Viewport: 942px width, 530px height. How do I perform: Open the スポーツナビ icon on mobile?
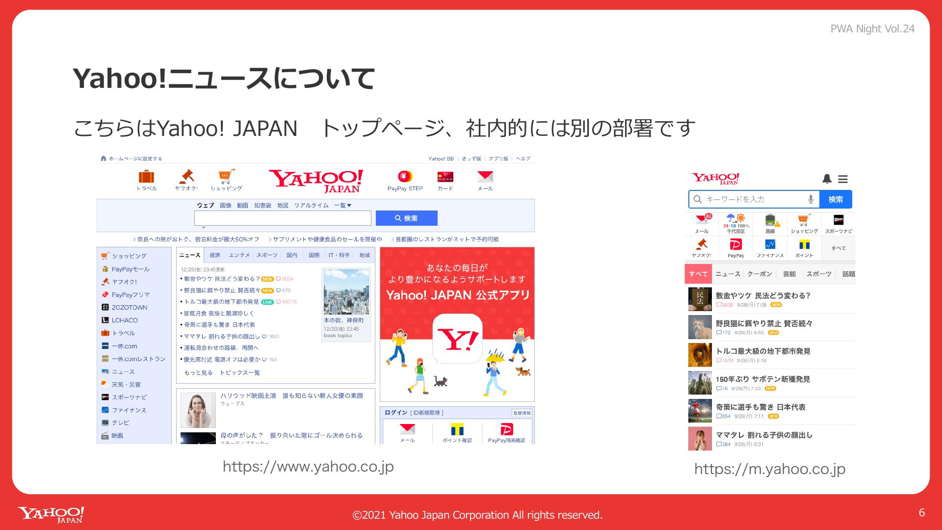[x=838, y=220]
